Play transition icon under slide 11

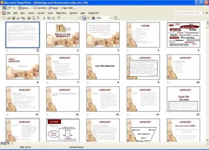[x=7, y=115]
